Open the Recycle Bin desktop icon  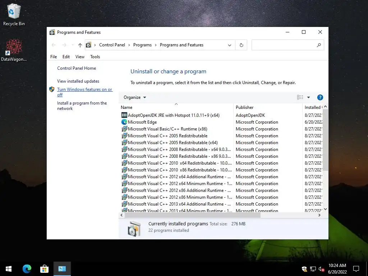(x=14, y=14)
